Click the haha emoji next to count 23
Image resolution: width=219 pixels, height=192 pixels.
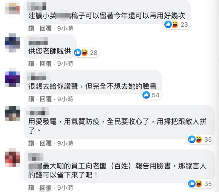(x=175, y=24)
